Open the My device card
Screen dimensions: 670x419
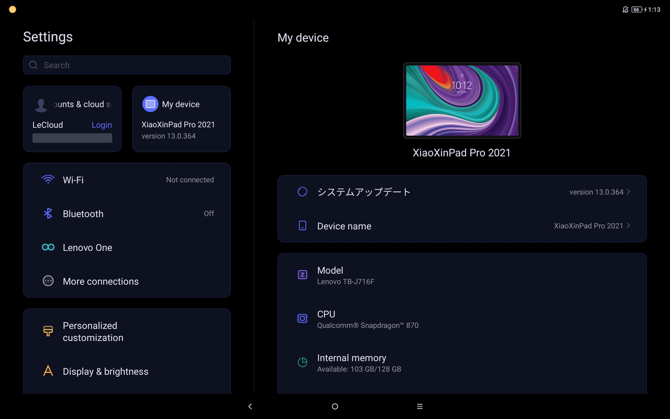pos(181,119)
